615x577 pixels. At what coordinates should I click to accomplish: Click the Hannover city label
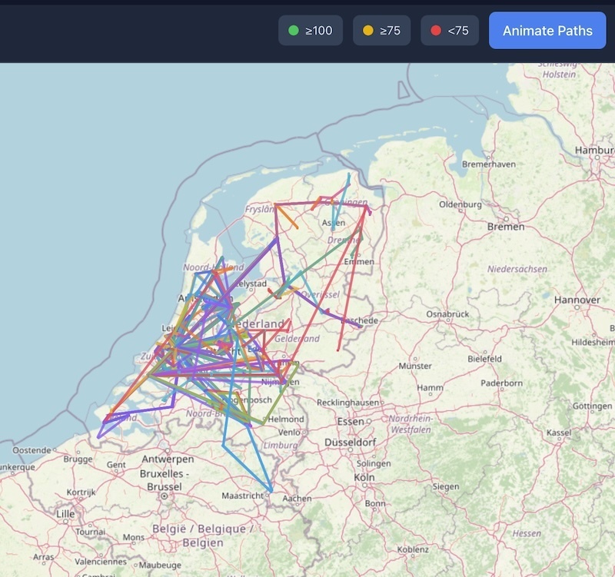click(577, 299)
